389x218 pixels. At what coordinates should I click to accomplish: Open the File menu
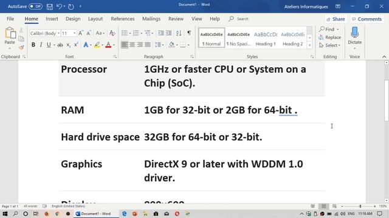tap(10, 19)
